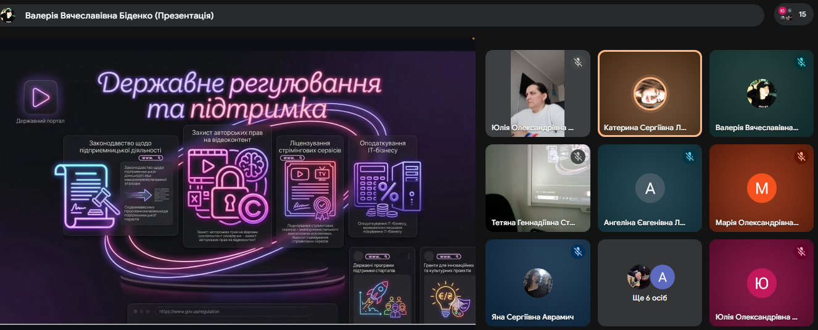Click the muted mic icon on Тетяна Геннадіївна's tile
818x330 pixels.
pyautogui.click(x=578, y=157)
